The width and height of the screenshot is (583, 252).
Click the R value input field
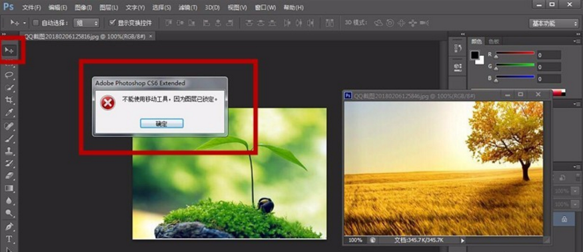click(548, 55)
